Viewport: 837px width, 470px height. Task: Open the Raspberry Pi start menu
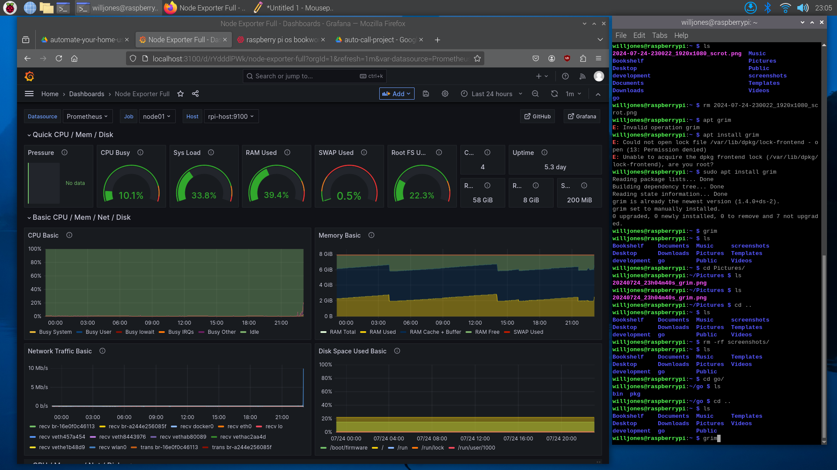pos(10,7)
